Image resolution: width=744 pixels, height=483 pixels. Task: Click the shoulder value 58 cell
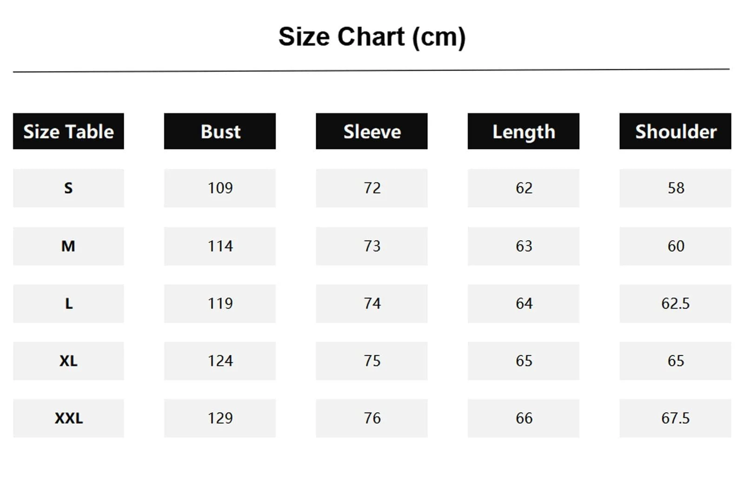tap(675, 188)
